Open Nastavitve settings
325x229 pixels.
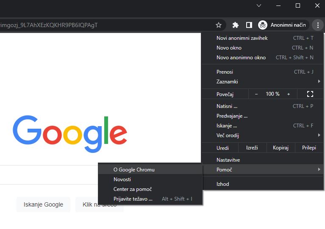[262, 160]
